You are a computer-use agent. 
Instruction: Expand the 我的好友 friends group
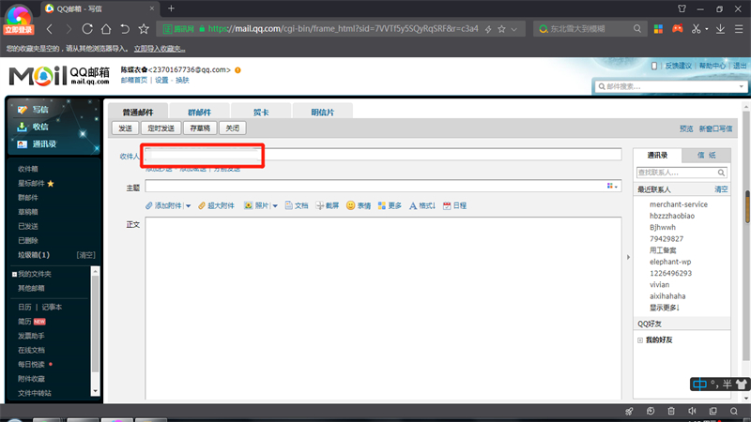pyautogui.click(x=640, y=340)
